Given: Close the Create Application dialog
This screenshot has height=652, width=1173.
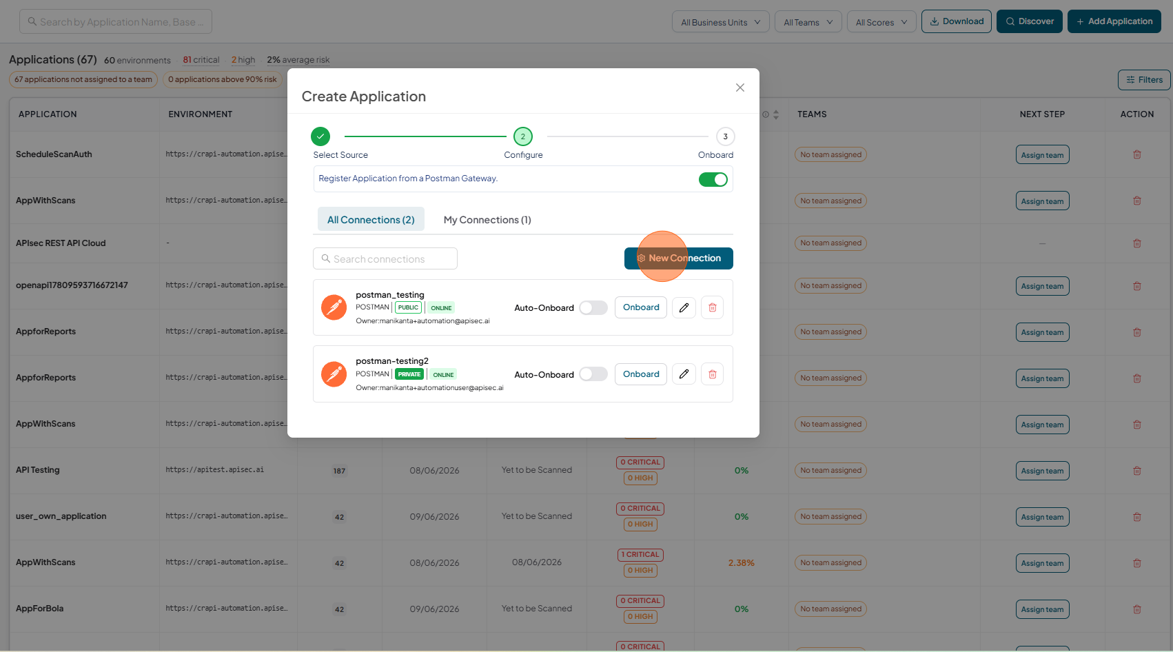Looking at the screenshot, I should [x=740, y=88].
